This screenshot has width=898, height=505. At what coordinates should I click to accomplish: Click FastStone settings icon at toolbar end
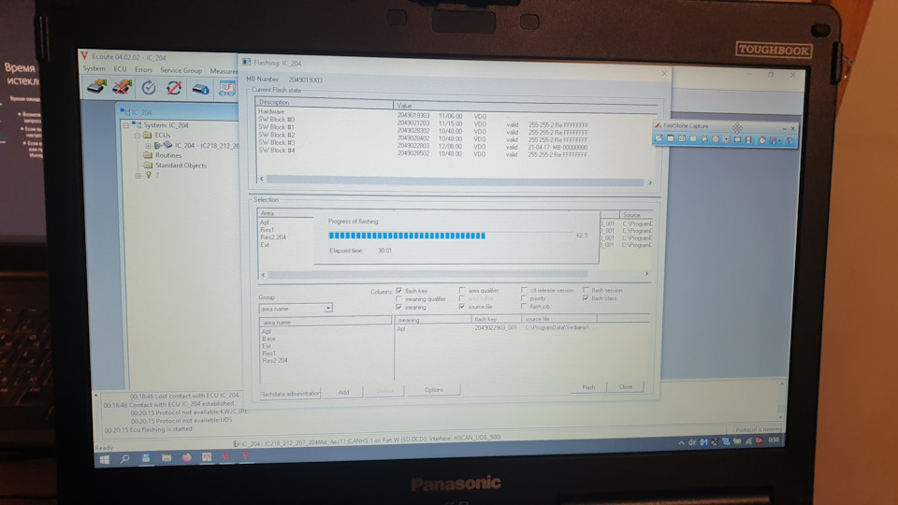point(789,140)
